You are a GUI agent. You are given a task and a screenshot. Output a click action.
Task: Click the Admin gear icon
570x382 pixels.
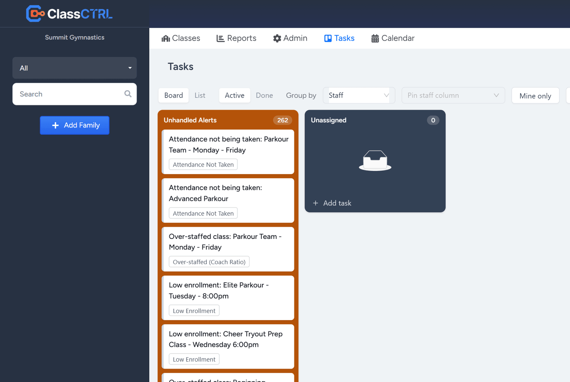coord(277,38)
